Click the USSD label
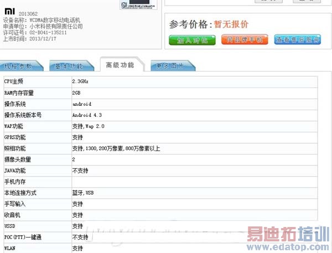Image resolution: width=332 pixels, height=253 pixels. point(10,226)
